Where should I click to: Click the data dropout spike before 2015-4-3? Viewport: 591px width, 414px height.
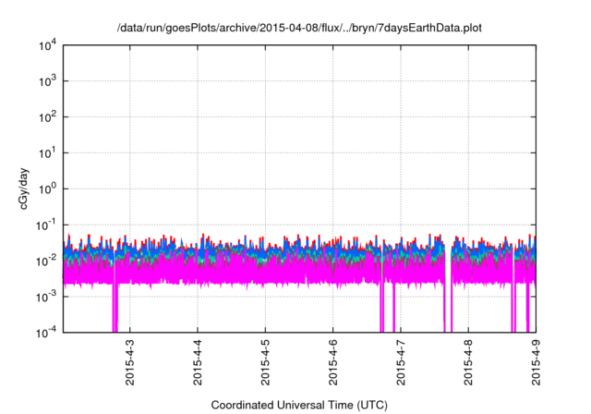pos(115,308)
